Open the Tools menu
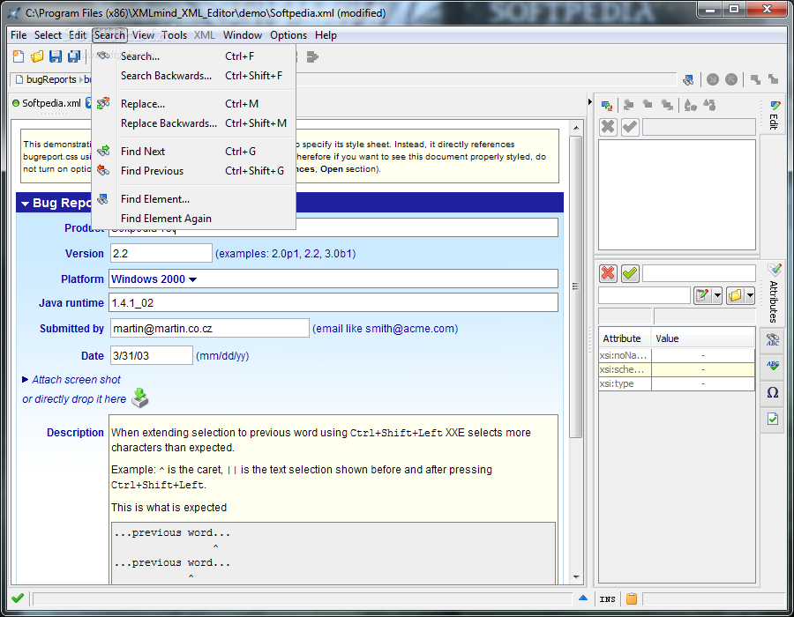The image size is (794, 617). pos(174,35)
